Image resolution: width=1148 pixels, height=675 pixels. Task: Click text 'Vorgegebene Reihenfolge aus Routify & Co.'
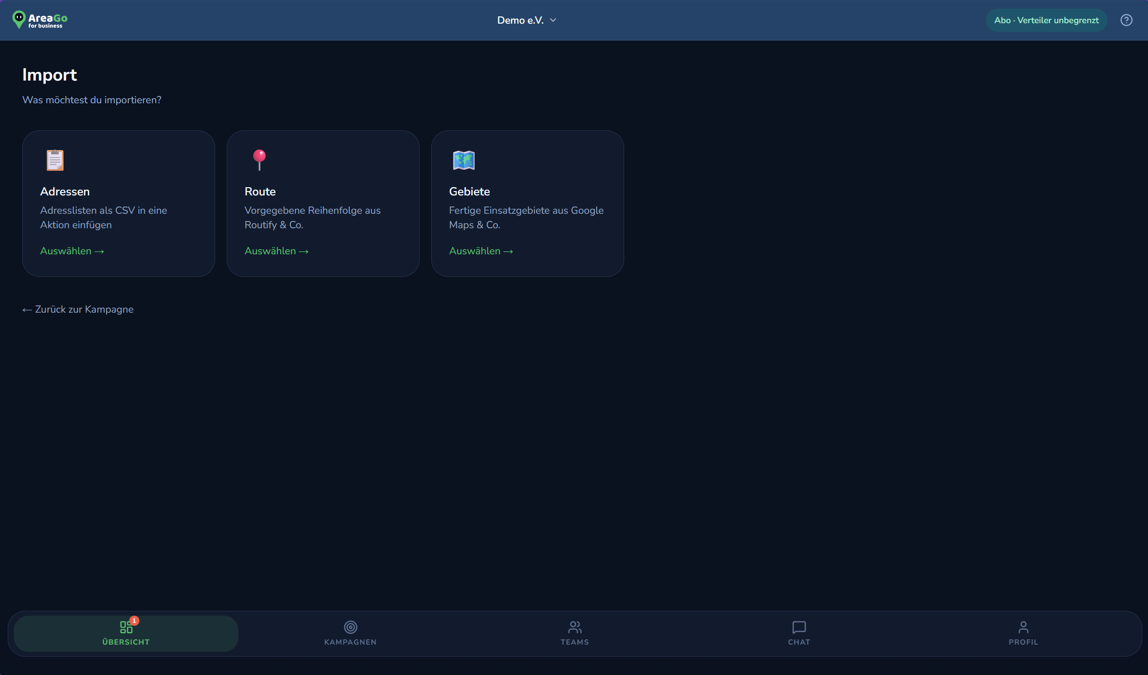pos(313,218)
